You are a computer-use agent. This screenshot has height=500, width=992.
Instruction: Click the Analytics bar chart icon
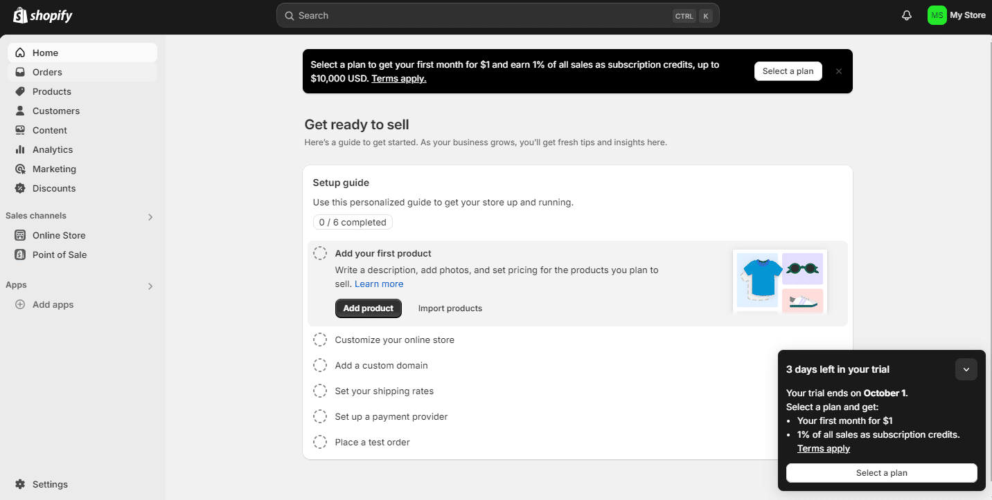[x=20, y=149]
